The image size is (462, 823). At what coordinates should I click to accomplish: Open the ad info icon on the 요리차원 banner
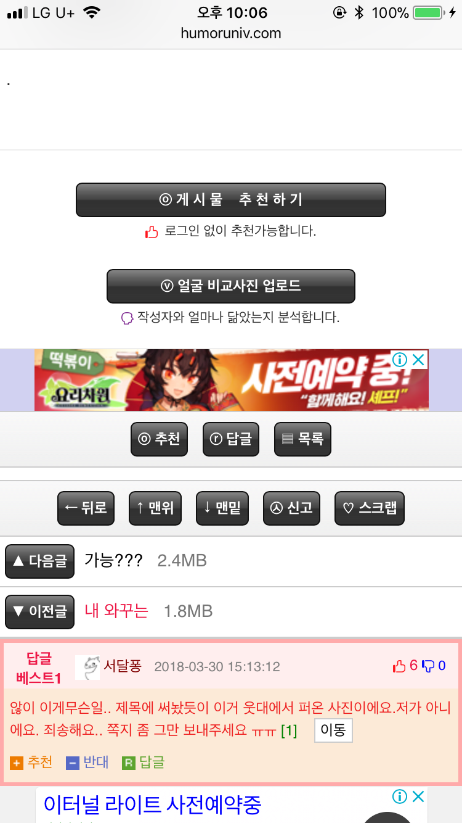(x=400, y=360)
